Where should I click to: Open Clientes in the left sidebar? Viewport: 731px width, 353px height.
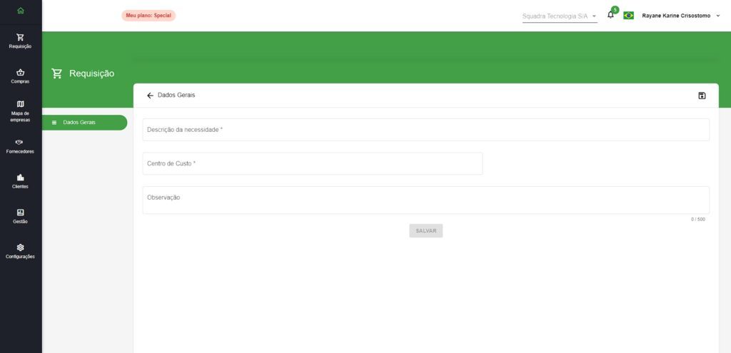pos(21,182)
